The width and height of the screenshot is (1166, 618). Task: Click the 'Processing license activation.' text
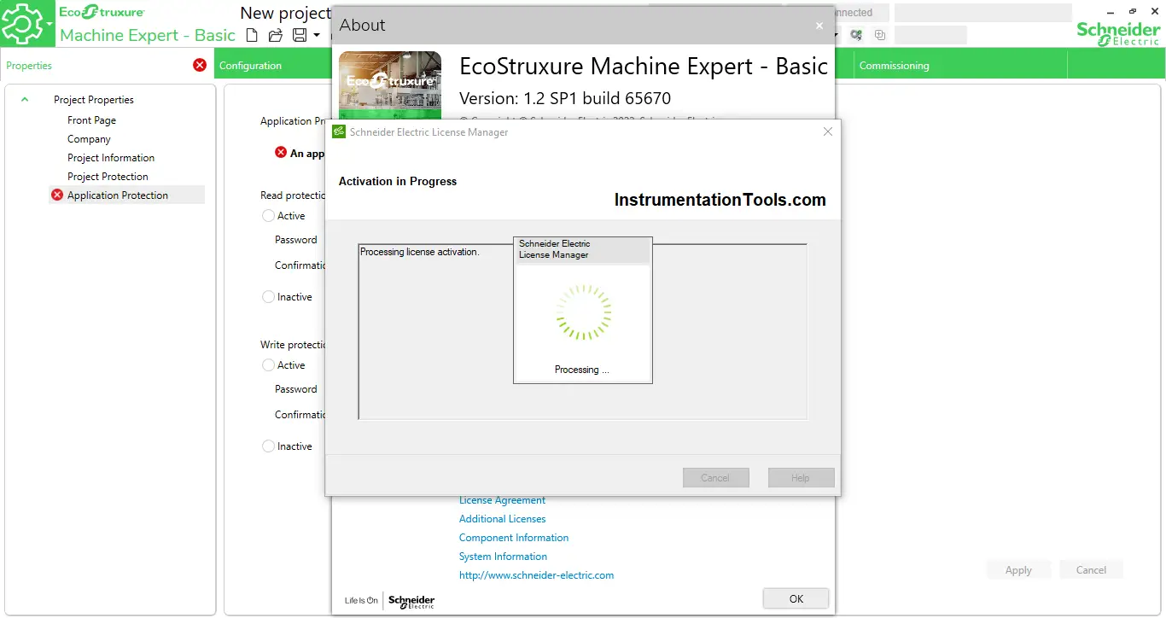click(x=420, y=252)
